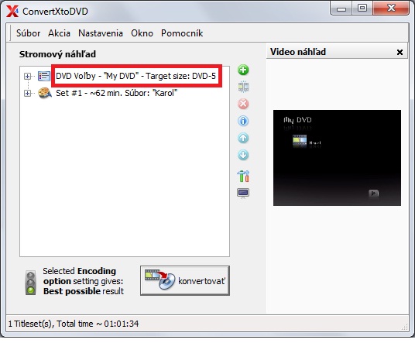Open the Pomocník menu

[182, 33]
